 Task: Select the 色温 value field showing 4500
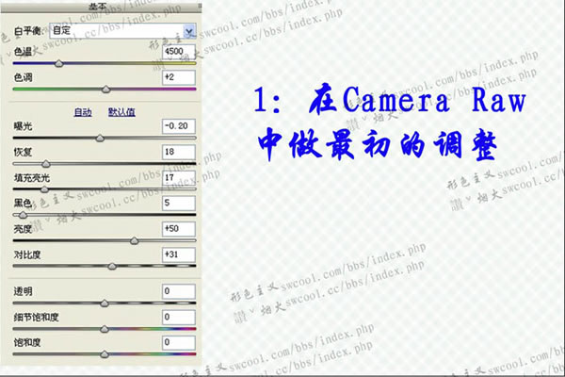pos(179,52)
